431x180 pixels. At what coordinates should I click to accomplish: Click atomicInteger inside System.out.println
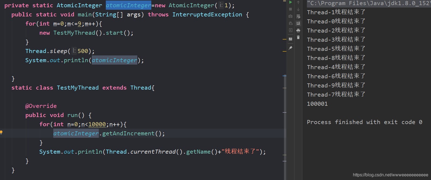click(x=114, y=60)
